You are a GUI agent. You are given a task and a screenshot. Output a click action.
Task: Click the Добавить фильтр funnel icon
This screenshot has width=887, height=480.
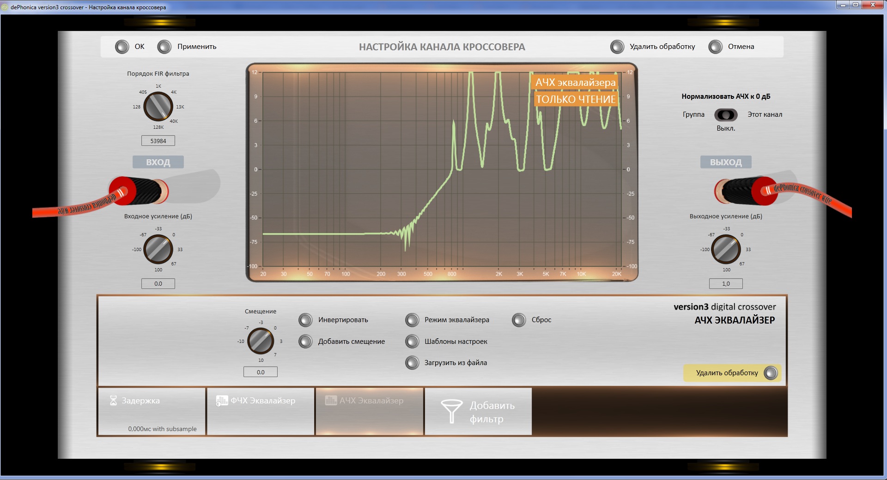(x=451, y=411)
